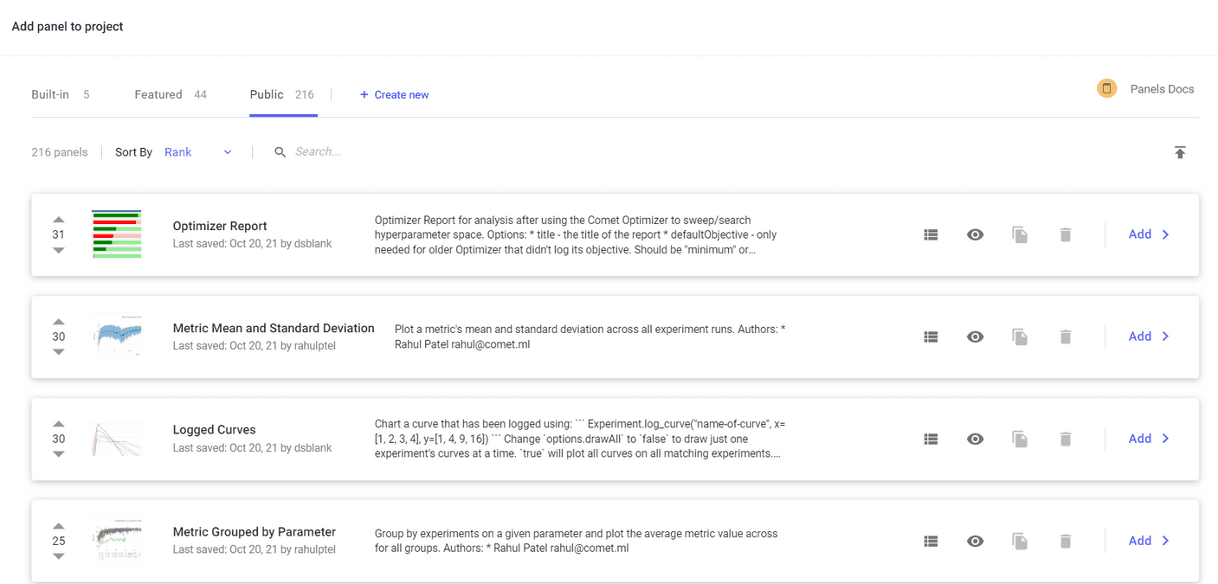Duplicate the Metric Grouped by Parameter panel
Screen dimensions: 1218x584
point(1020,540)
